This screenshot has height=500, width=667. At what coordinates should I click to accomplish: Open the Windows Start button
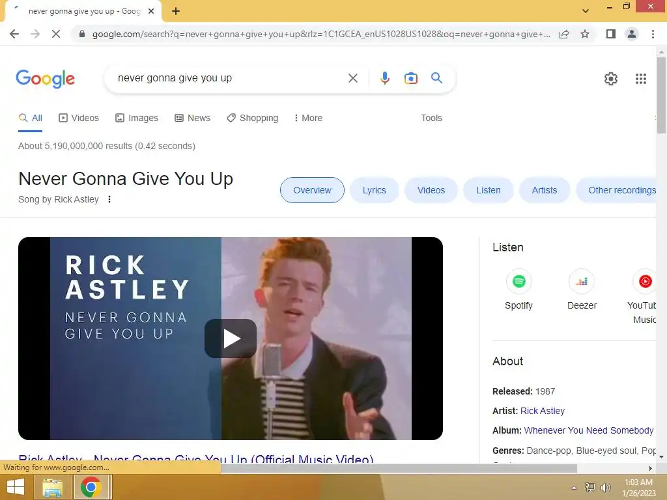(x=16, y=487)
